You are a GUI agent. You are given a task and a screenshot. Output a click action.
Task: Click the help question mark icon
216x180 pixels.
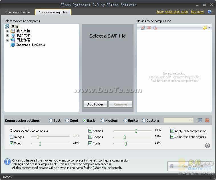click(209, 12)
